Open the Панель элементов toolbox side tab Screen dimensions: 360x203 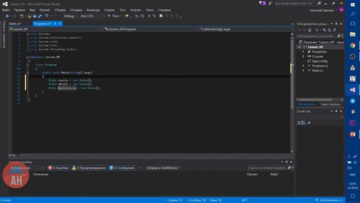tap(4, 34)
